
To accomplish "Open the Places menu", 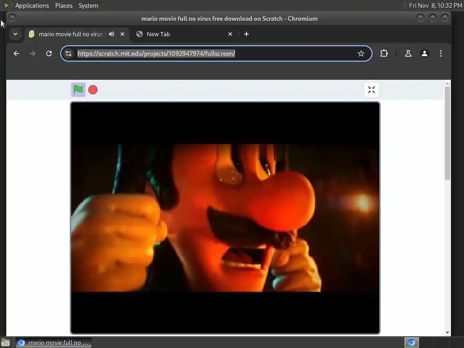I will pos(64,5).
